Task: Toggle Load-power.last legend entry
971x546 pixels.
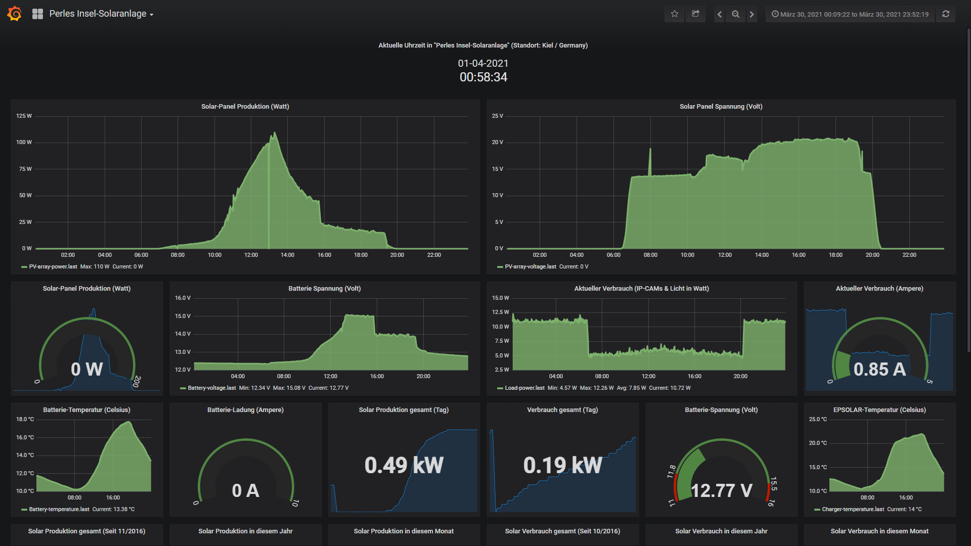Action: [x=524, y=388]
